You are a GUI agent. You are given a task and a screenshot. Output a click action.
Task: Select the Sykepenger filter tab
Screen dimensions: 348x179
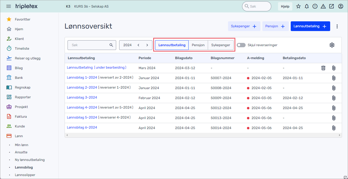[x=221, y=45]
